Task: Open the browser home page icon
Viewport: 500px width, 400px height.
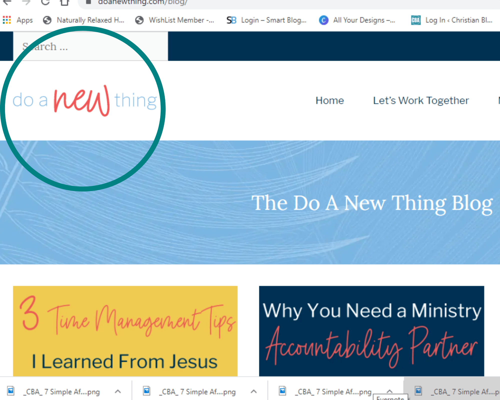Action: click(x=64, y=2)
